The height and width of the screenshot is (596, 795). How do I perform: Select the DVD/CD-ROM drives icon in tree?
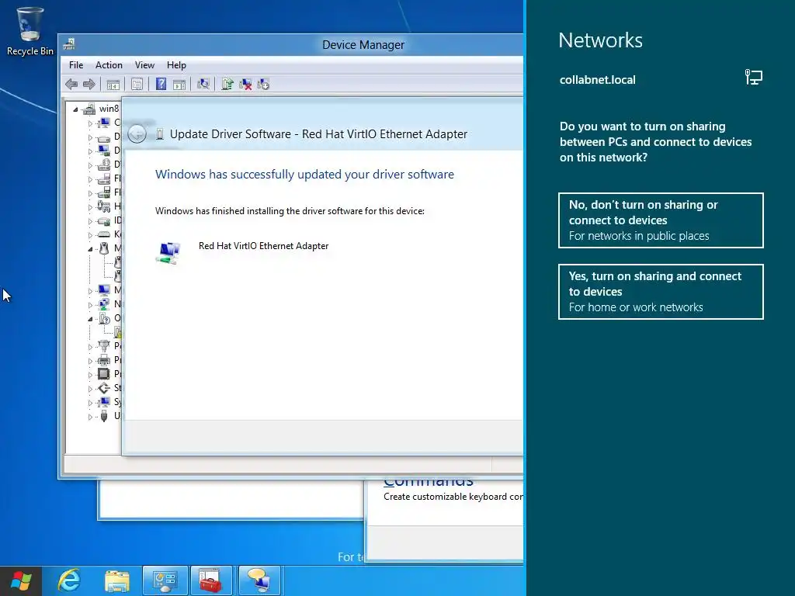coord(104,165)
